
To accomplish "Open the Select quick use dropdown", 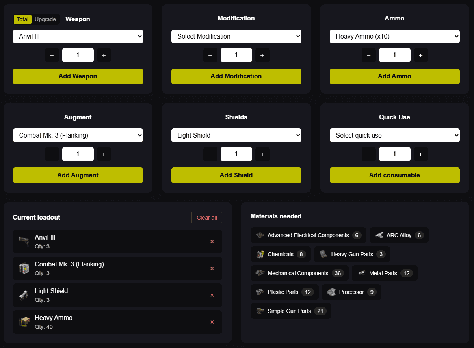I will tap(394, 135).
